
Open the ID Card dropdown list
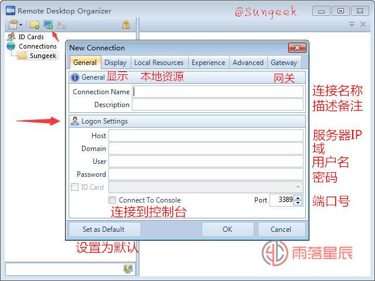(x=298, y=187)
